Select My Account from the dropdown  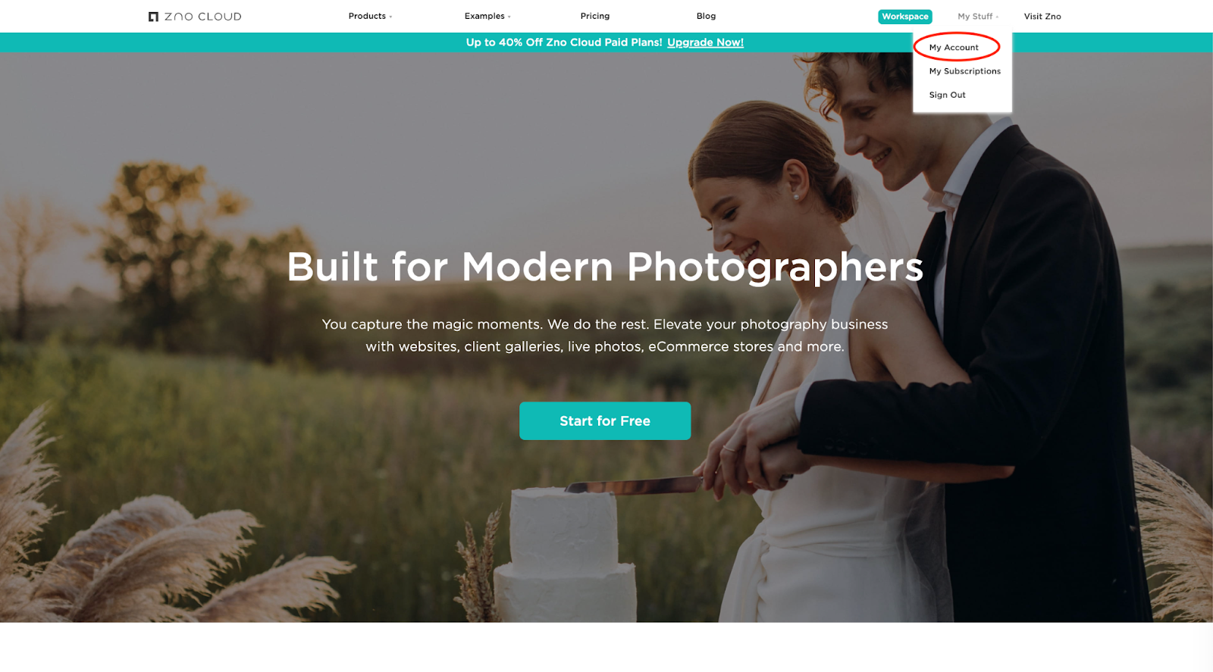click(954, 48)
